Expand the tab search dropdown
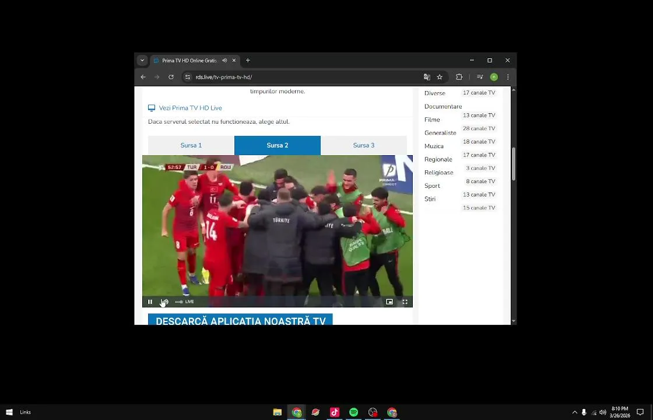653x420 pixels. 142,61
